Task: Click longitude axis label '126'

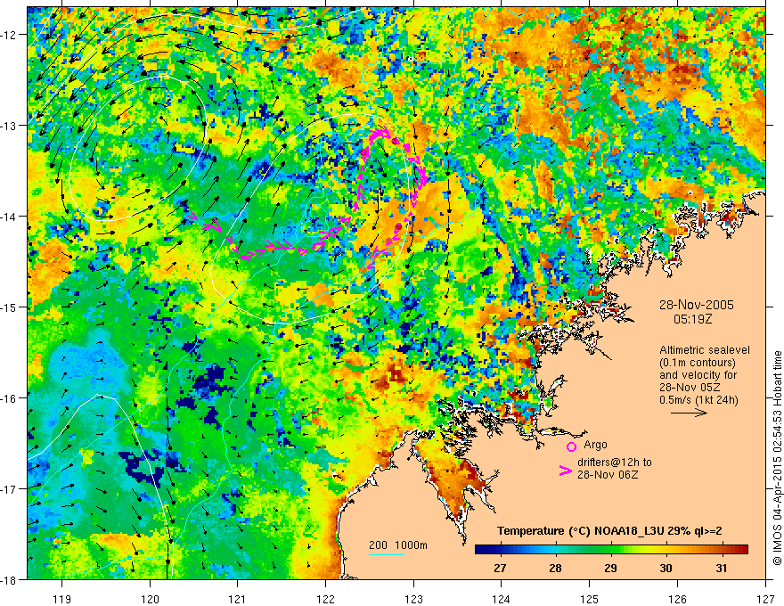Action: point(677,599)
